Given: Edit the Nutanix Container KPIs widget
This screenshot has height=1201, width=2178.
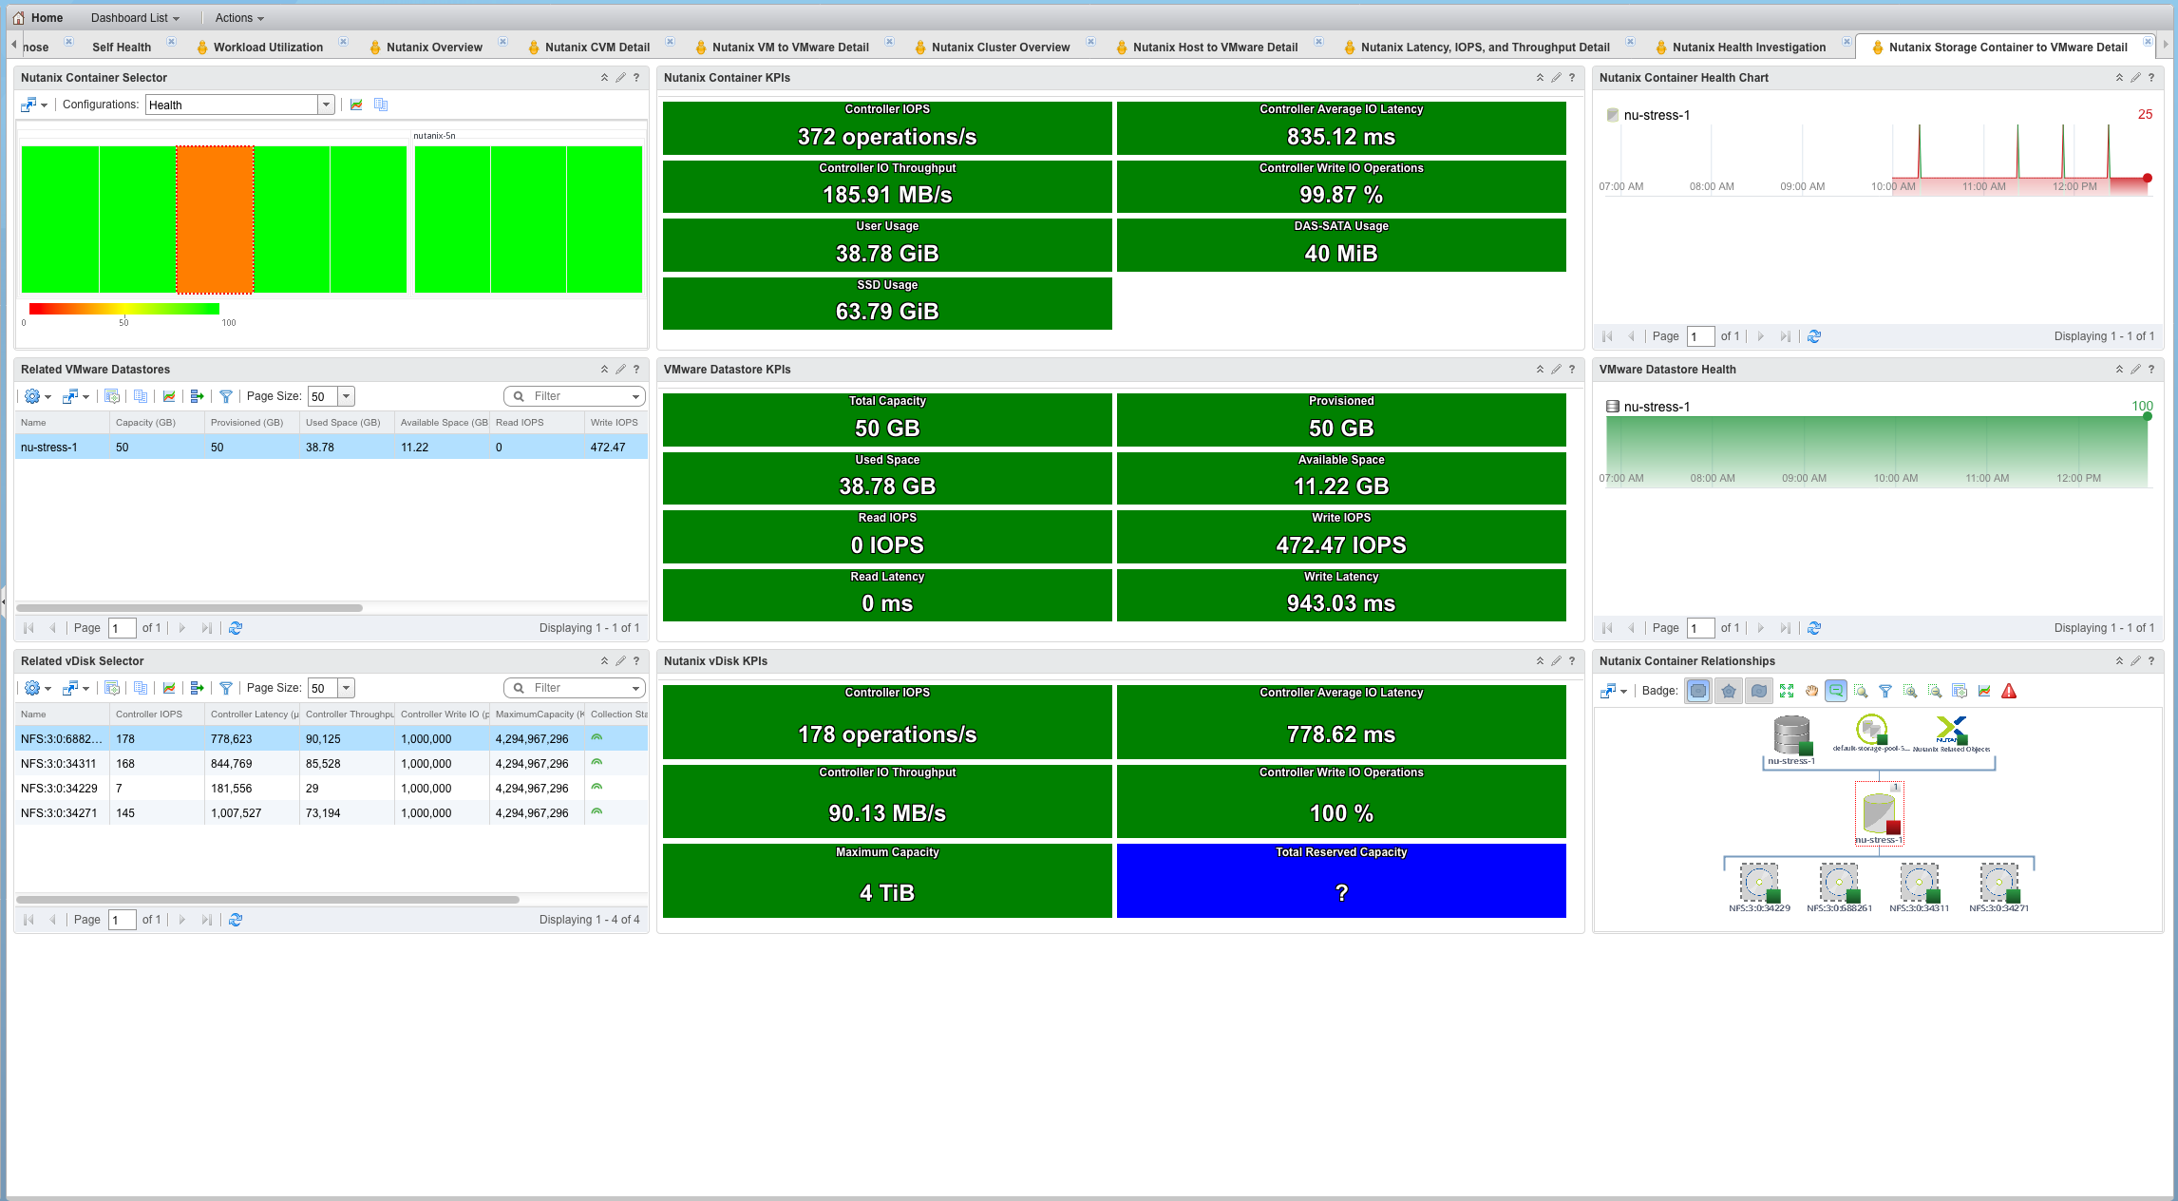Looking at the screenshot, I should [x=1556, y=78].
